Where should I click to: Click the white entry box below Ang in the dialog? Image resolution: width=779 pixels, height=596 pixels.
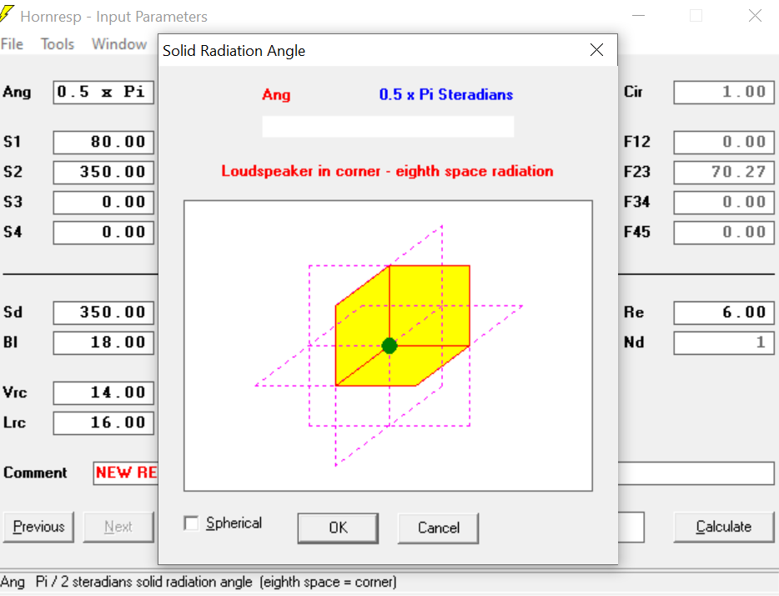tap(388, 127)
